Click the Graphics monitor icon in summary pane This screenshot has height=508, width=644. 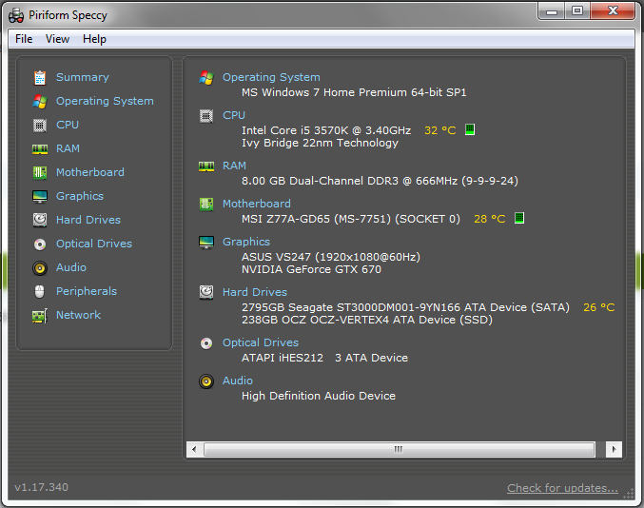206,243
